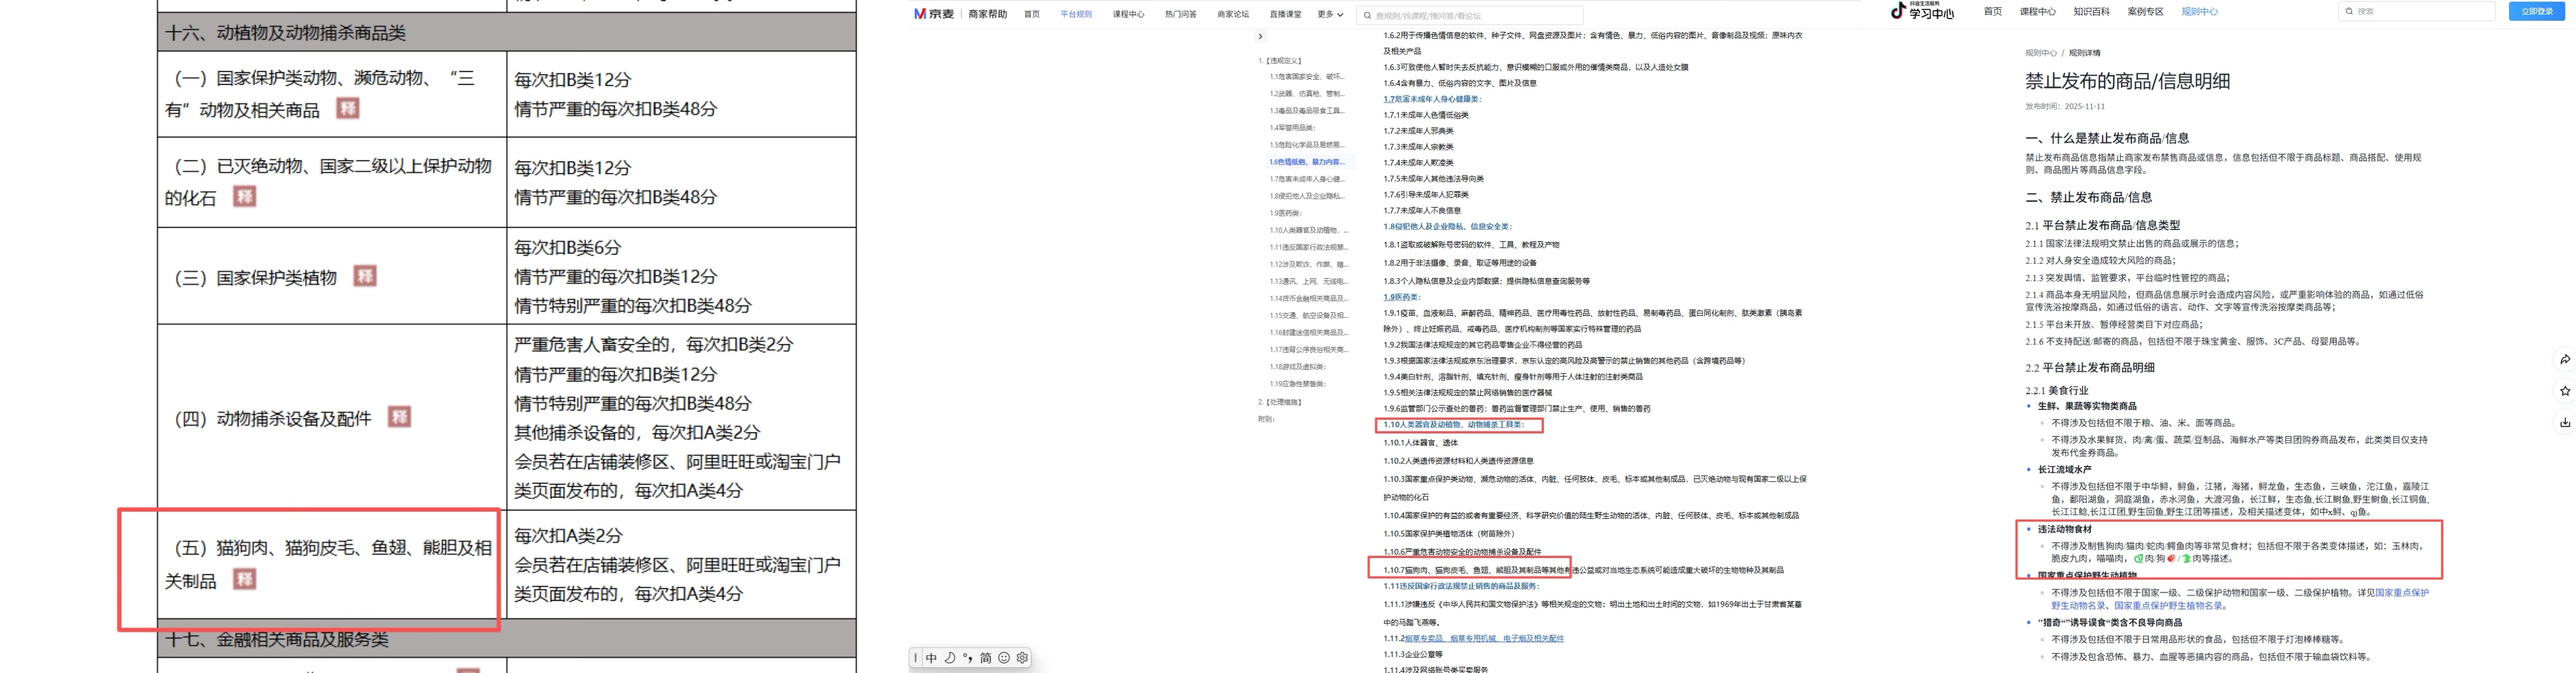Click the share arrow icon on right edge
This screenshot has width=2576, height=673.
(2565, 359)
